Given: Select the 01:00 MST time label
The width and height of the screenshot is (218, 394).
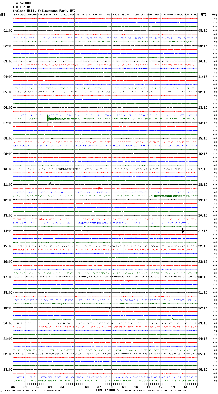Looking at the screenshot, I should point(8,31).
